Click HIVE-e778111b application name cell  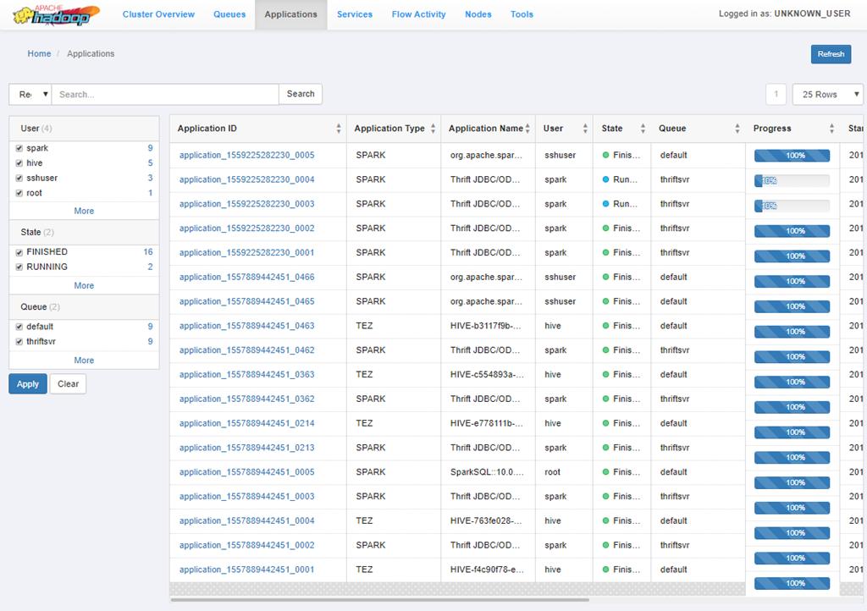486,423
